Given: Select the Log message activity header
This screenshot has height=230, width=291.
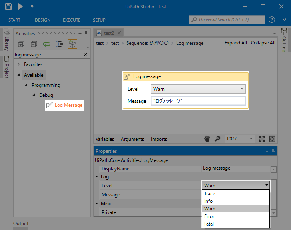Looking at the screenshot, I should (x=186, y=77).
